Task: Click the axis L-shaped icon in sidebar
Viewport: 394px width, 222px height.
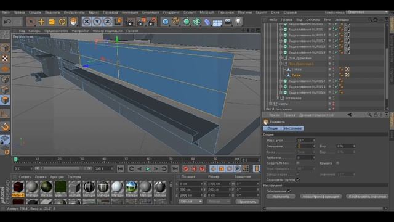Action: pyautogui.click(x=5, y=113)
